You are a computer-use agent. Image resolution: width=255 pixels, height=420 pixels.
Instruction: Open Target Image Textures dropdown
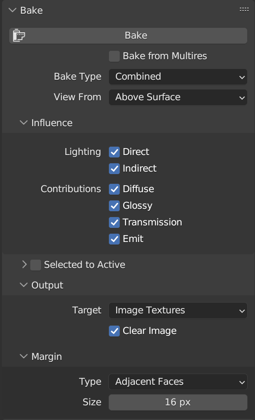tap(178, 310)
